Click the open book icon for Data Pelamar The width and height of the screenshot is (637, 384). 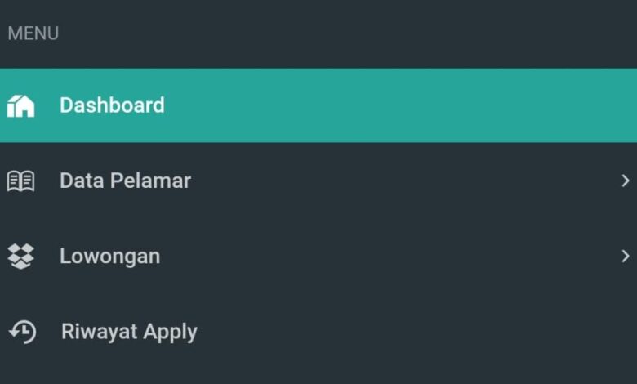click(20, 181)
